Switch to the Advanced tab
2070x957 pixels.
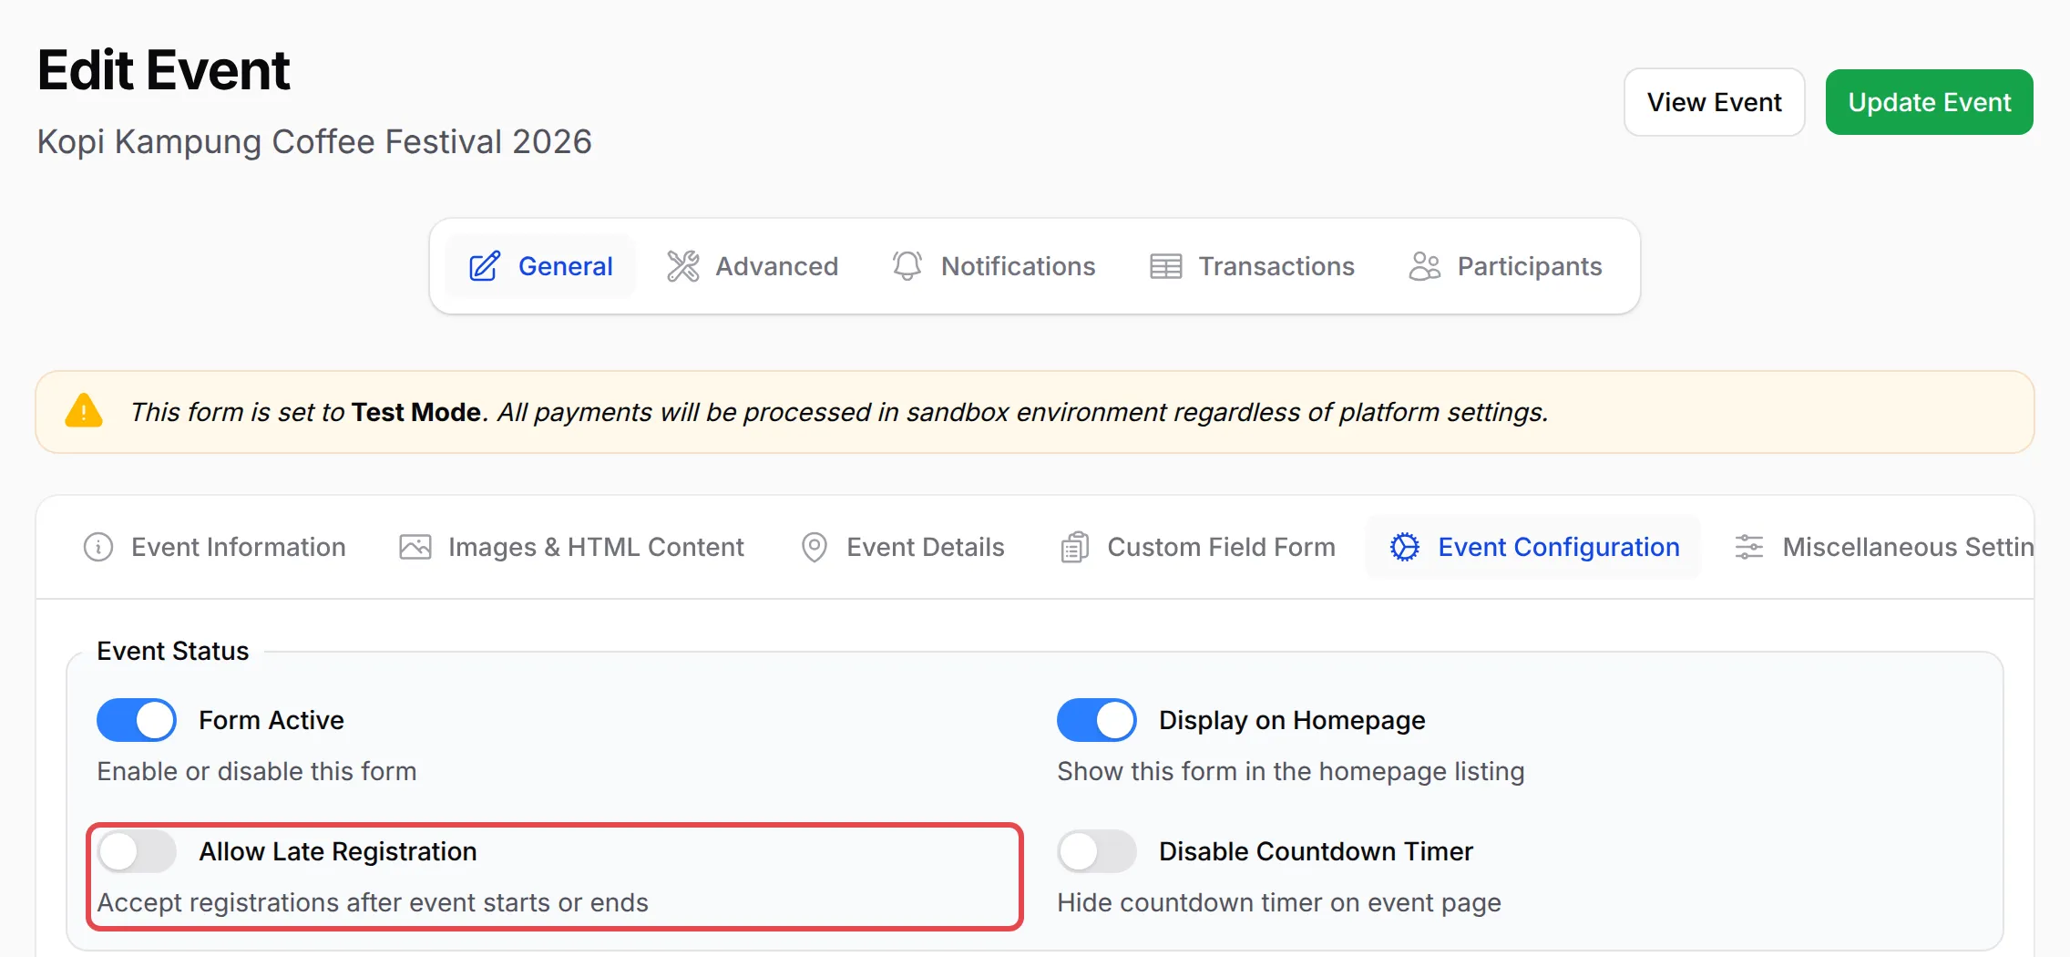753,266
